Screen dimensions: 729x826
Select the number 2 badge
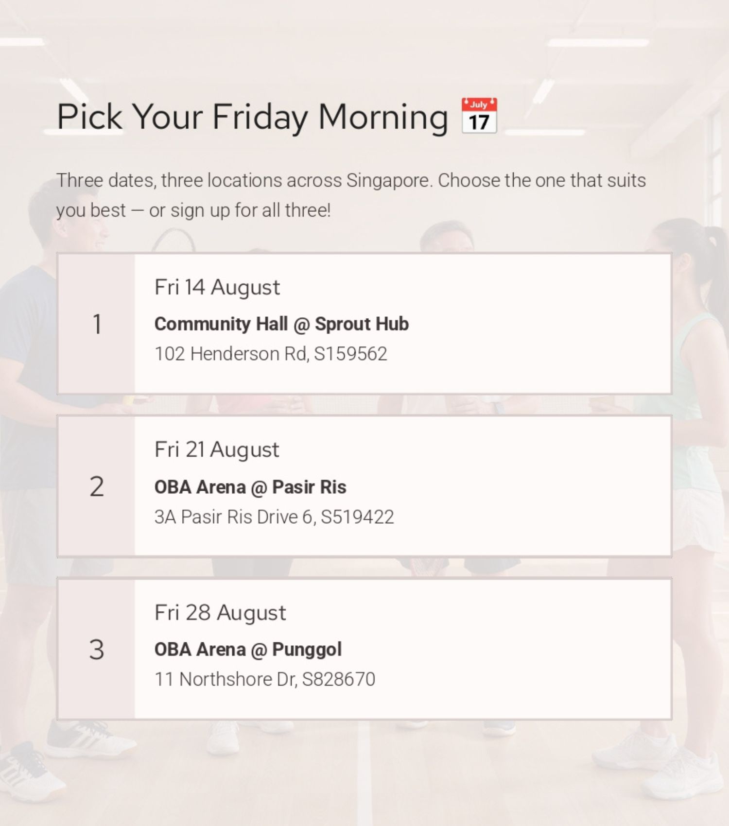click(97, 486)
